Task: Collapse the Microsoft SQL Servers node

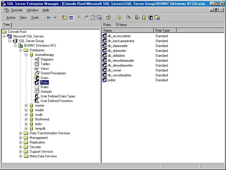Action: (4, 36)
